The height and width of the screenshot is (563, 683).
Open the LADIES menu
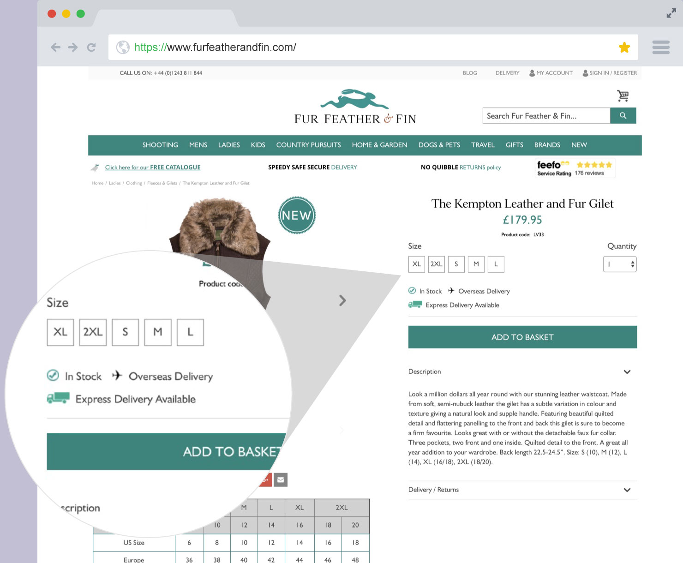229,145
